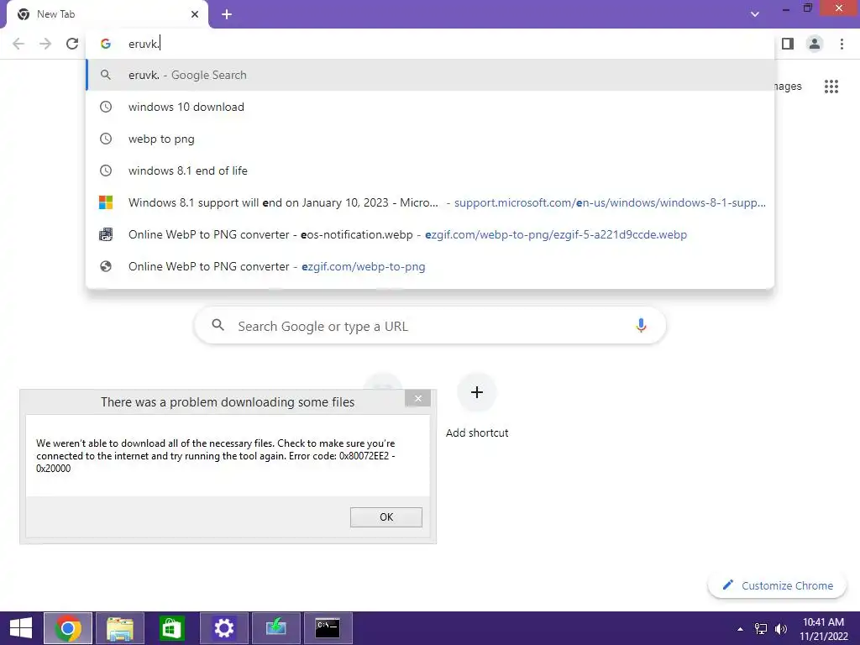Open PC settings gear in taskbar
This screenshot has height=645, width=860.
223,628
